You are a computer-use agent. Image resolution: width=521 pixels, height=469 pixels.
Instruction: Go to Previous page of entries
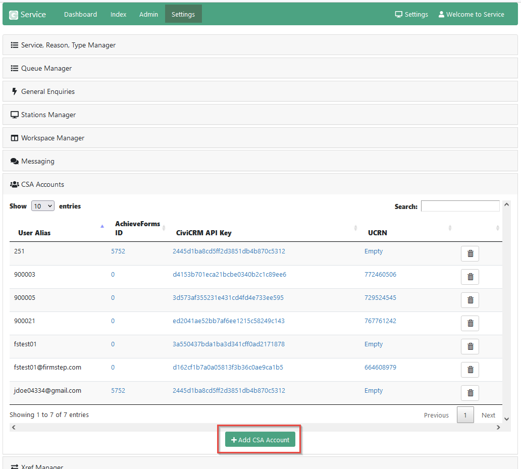[x=436, y=415]
